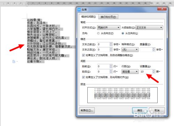Adjust the 度量值 spinner arrows
The image size is (174, 126).
154,50
